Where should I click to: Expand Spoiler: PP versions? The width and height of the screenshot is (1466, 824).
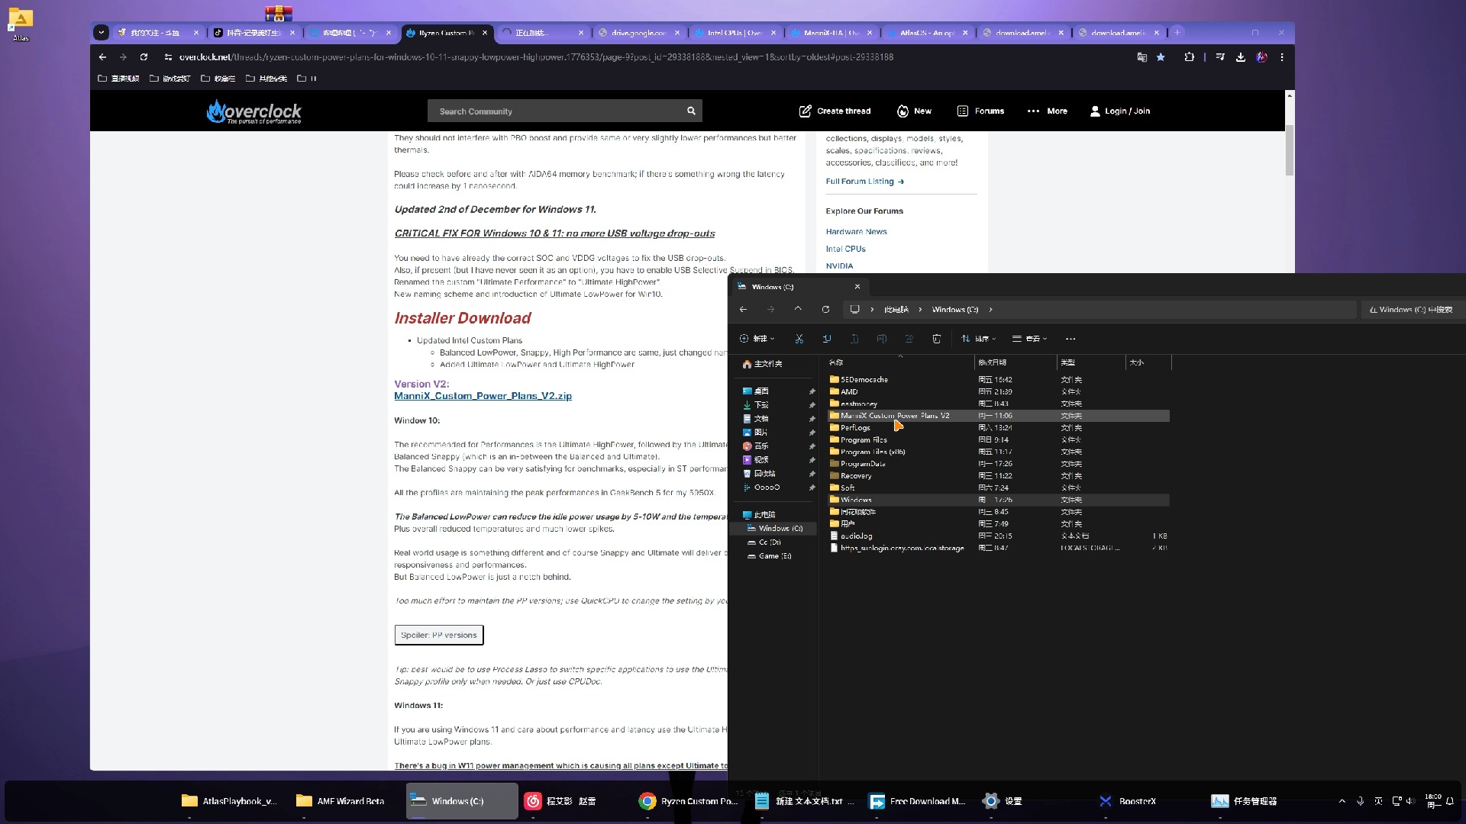pos(439,635)
